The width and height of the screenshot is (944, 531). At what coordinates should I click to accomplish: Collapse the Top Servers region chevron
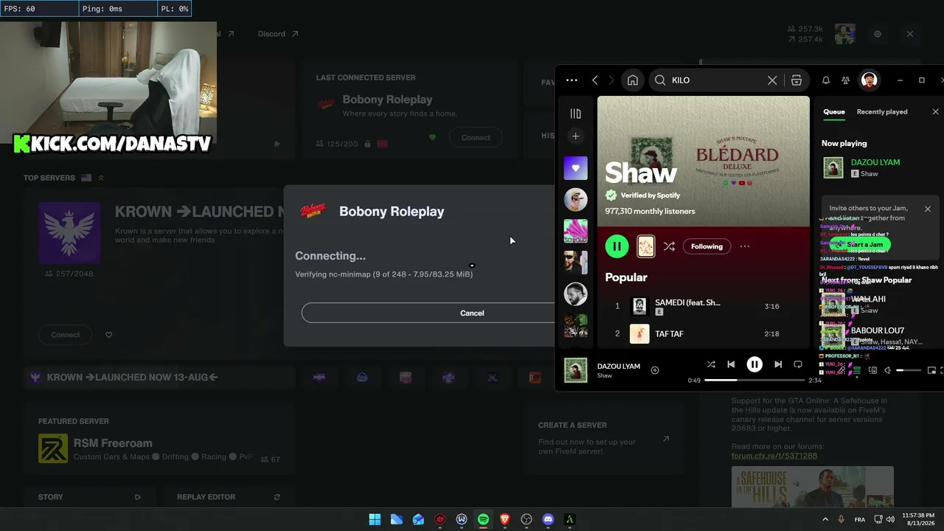(101, 178)
